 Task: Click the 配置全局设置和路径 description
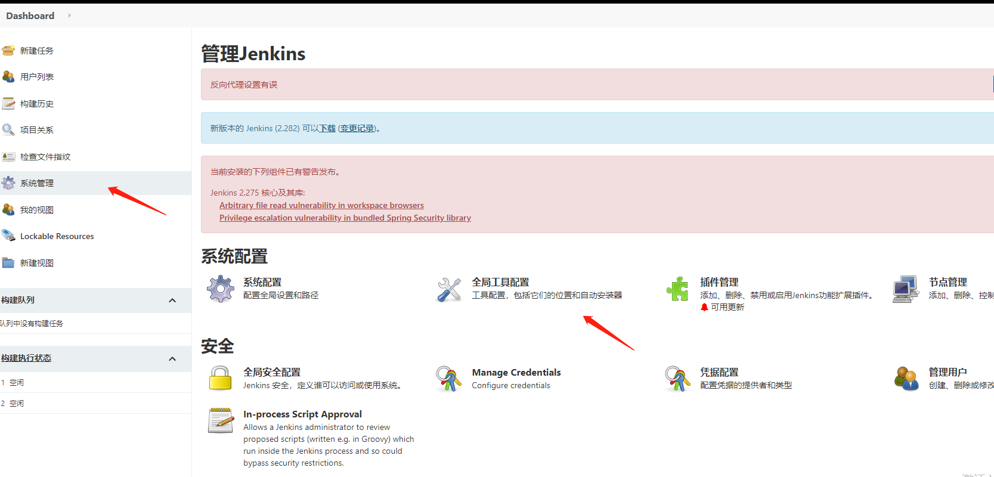tap(281, 295)
